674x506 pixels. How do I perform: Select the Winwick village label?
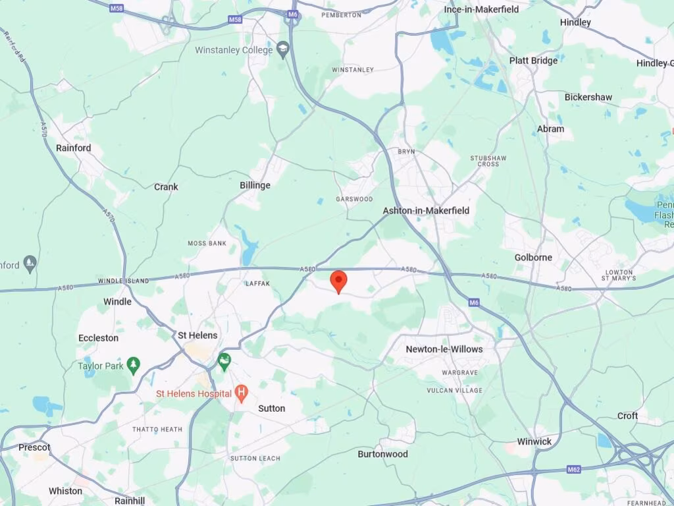[534, 441]
